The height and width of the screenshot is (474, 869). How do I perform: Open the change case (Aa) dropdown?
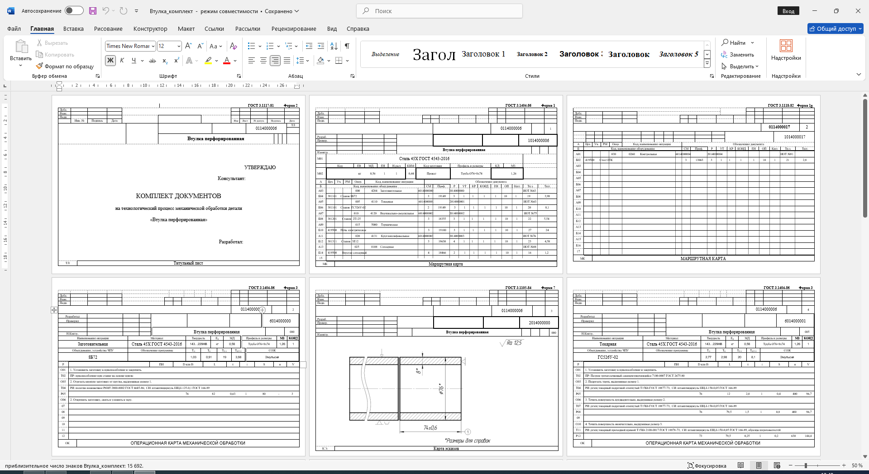tap(215, 46)
